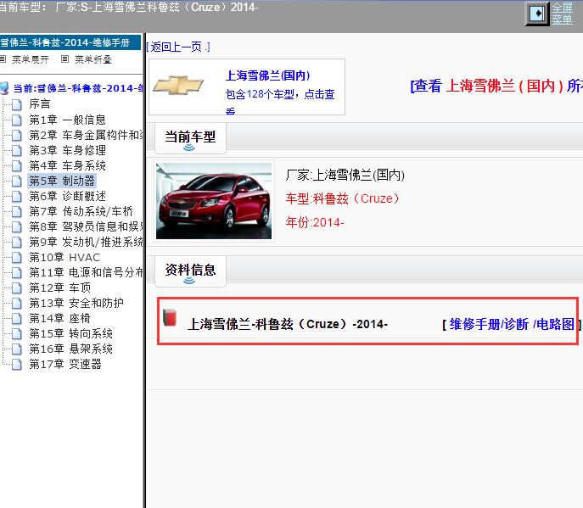
Task: Open 第15章 转向系统
Action: pos(70,333)
